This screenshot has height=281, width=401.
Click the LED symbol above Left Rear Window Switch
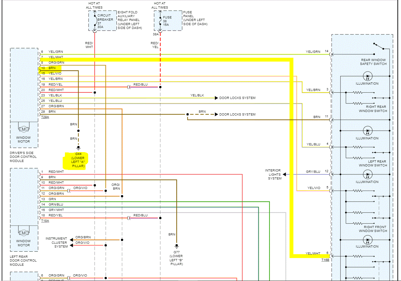click(x=367, y=131)
